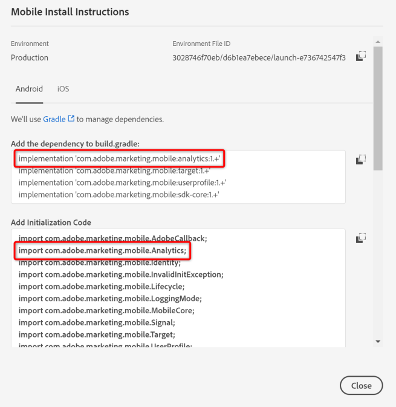Click the InvalidInitException import line
Viewport: 396px width, 407px height.
click(121, 274)
